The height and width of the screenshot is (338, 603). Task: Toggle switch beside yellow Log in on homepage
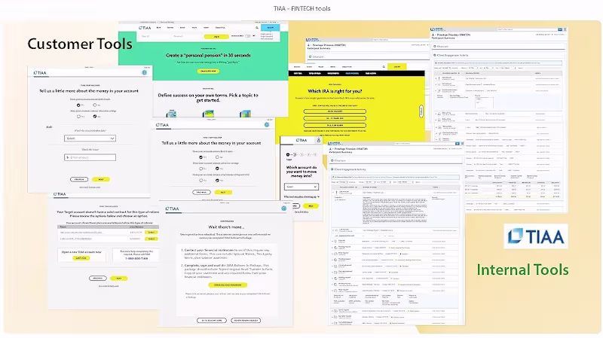[248, 36]
